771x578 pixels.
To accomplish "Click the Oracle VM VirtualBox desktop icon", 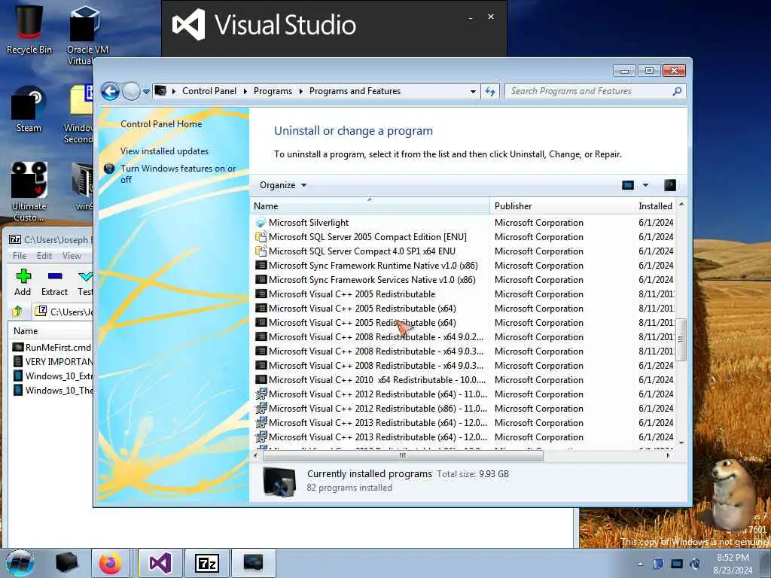I will [86, 35].
